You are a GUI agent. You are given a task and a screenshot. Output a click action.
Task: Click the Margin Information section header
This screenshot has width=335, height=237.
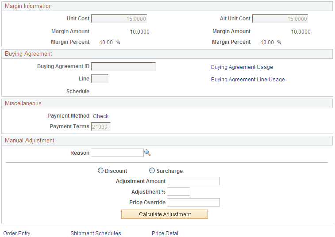pyautogui.click(x=167, y=6)
